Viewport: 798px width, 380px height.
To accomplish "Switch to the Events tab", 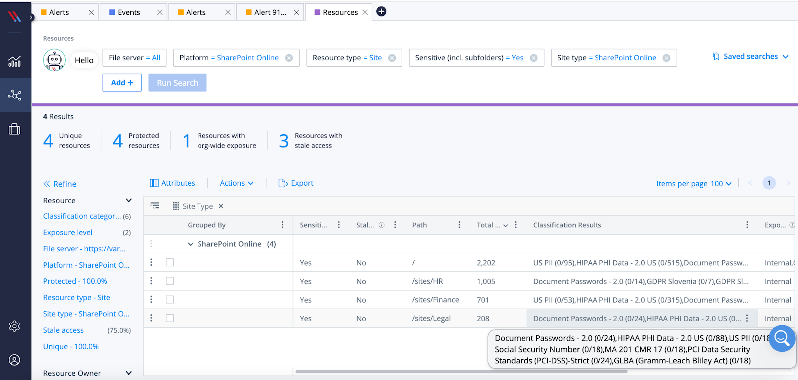I will pyautogui.click(x=129, y=12).
